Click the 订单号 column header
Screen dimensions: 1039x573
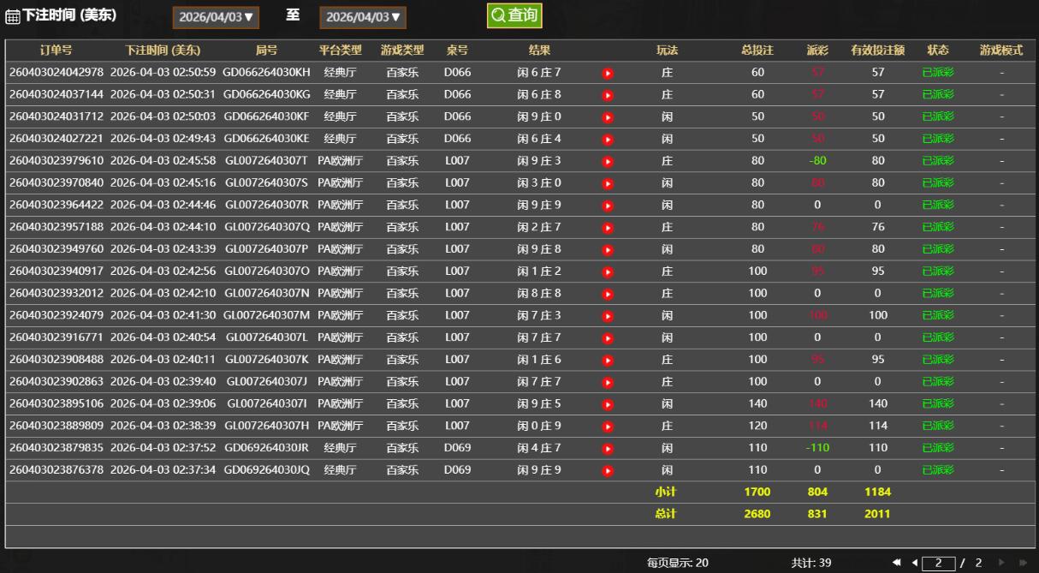coord(56,51)
